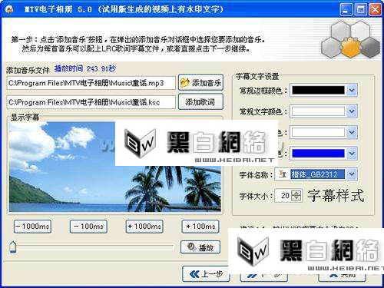
Task: Click the +1000ms button
Action: [144, 227]
